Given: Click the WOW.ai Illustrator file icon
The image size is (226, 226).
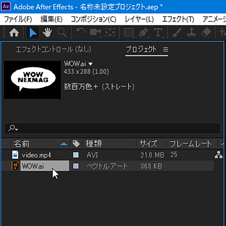Looking at the screenshot, I should [x=15, y=166].
